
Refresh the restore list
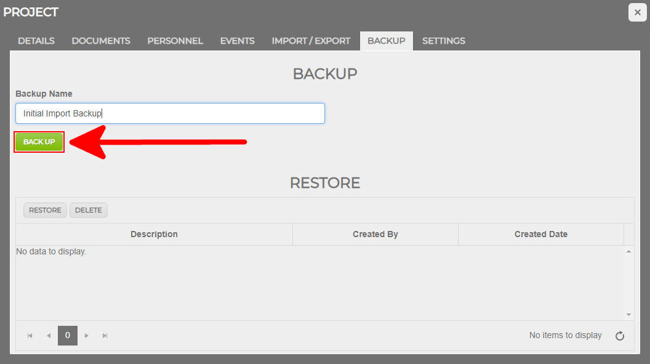(620, 336)
